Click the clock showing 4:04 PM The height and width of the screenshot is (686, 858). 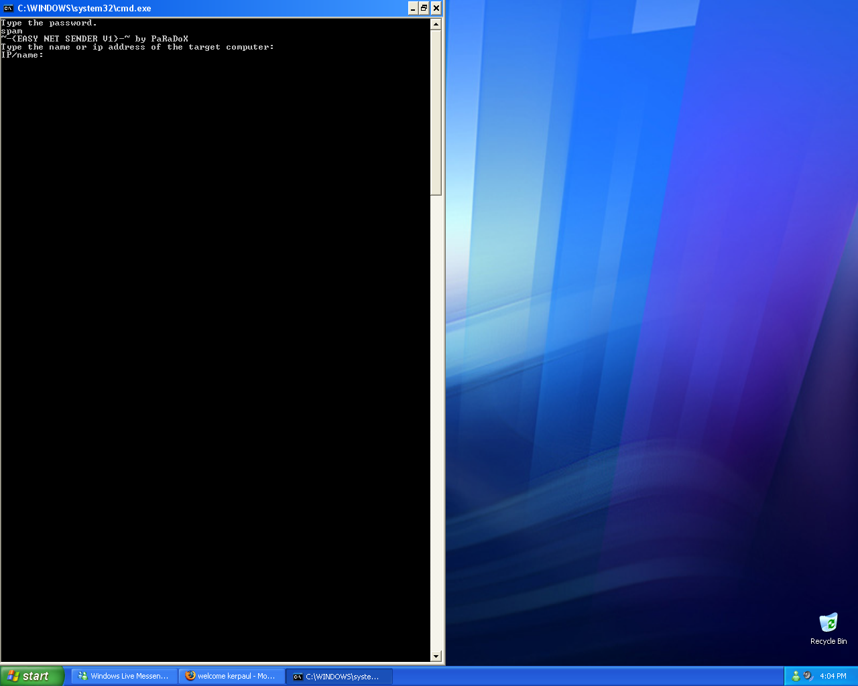pos(833,676)
